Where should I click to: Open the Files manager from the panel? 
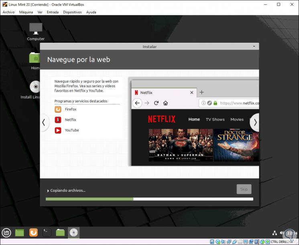click(60, 233)
